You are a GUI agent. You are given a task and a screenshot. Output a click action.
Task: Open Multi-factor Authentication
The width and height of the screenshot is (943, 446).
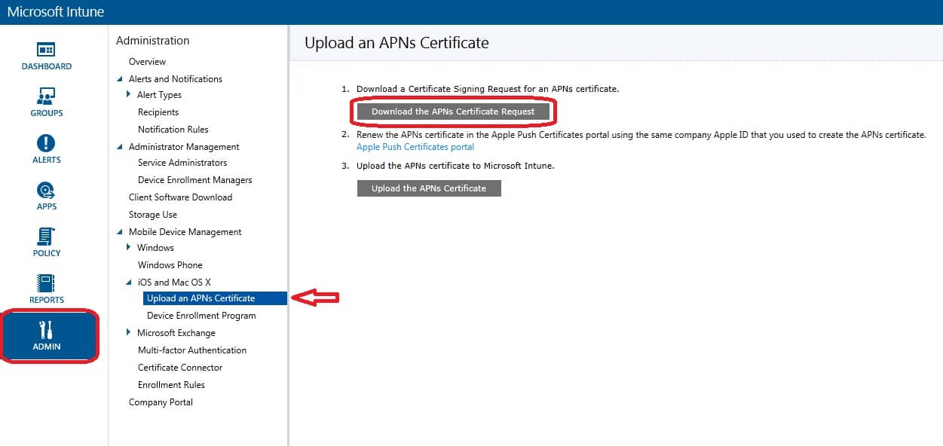point(192,350)
